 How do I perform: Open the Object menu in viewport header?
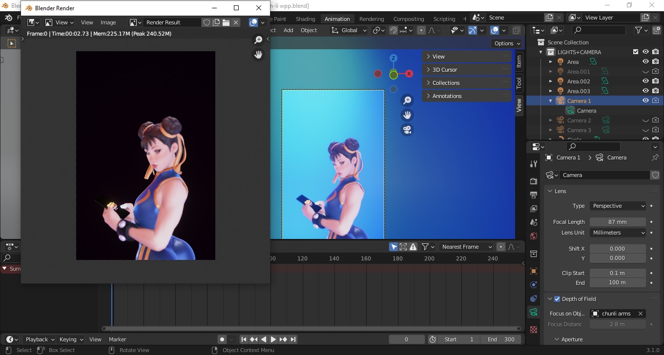309,30
